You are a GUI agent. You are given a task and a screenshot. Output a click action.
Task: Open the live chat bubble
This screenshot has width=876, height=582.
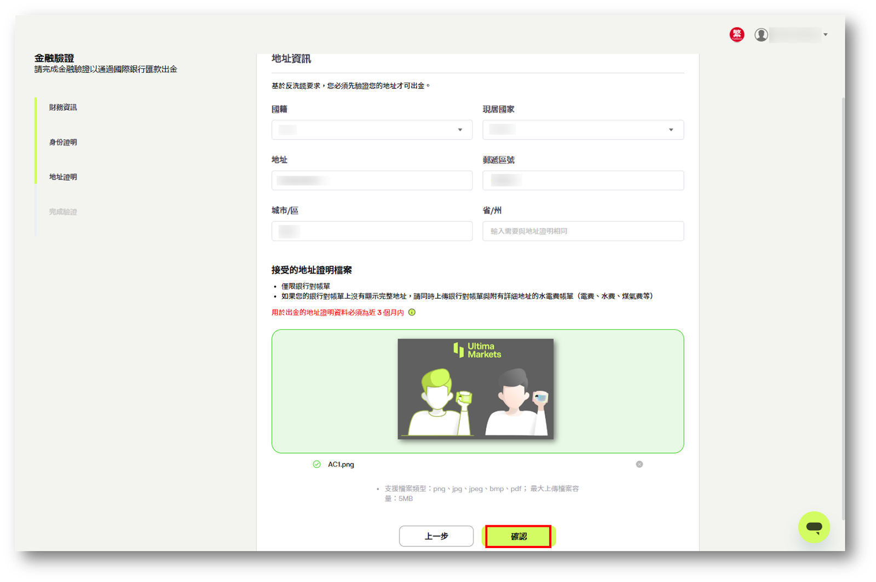click(x=814, y=527)
